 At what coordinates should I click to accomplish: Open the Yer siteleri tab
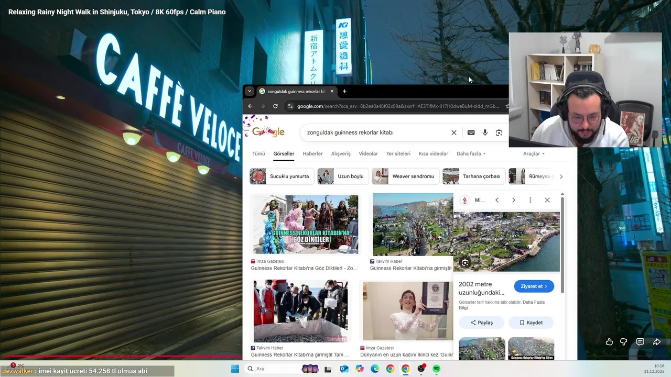point(398,153)
